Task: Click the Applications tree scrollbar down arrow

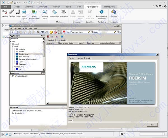Action: coord(44,69)
